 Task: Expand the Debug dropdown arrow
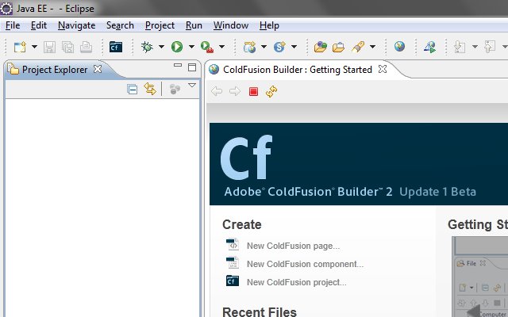(x=161, y=47)
